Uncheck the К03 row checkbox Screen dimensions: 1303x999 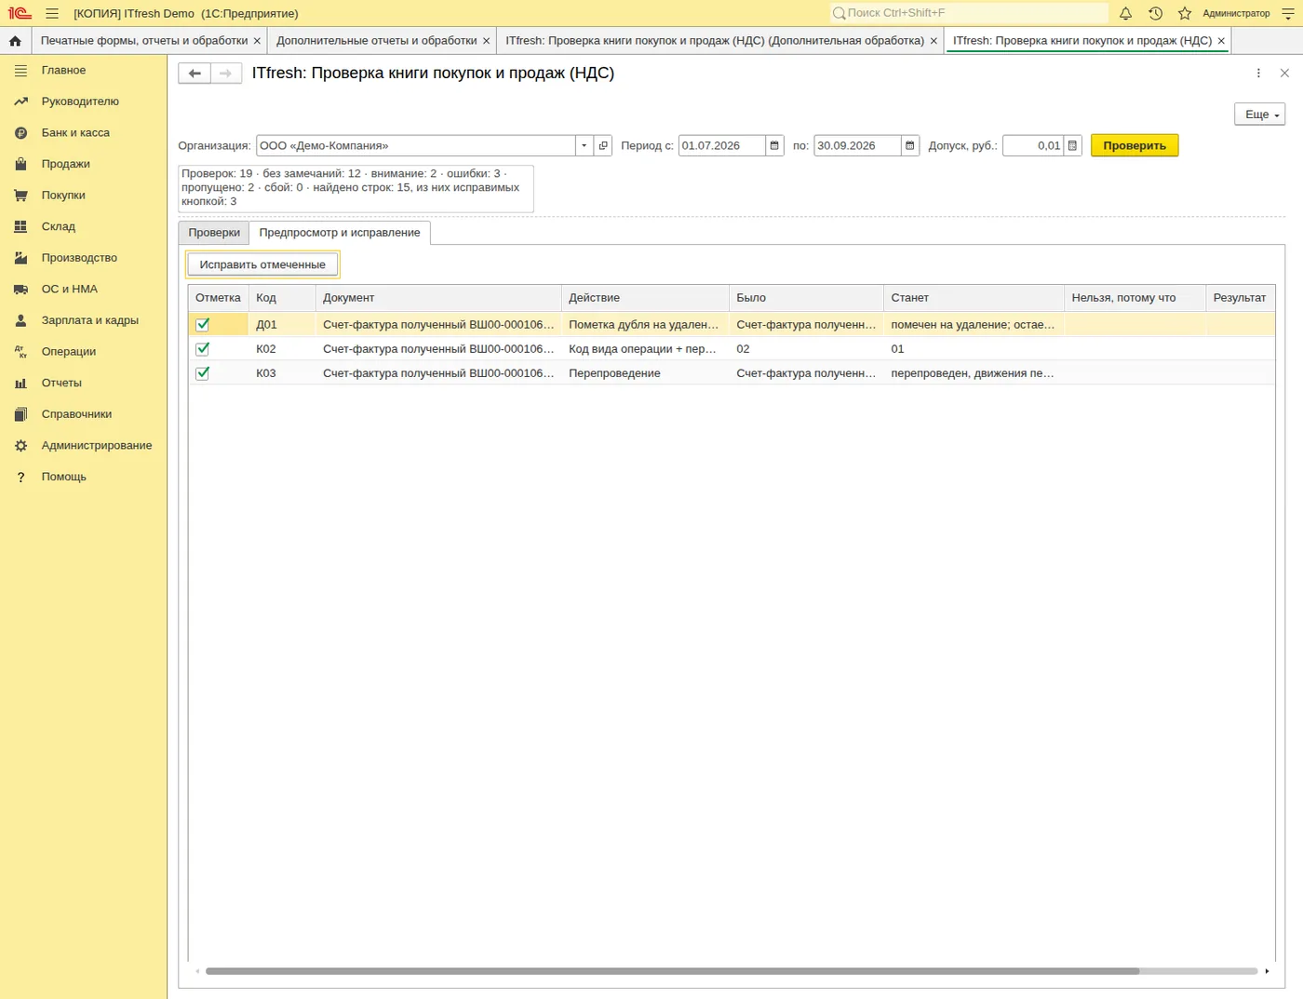pos(203,373)
